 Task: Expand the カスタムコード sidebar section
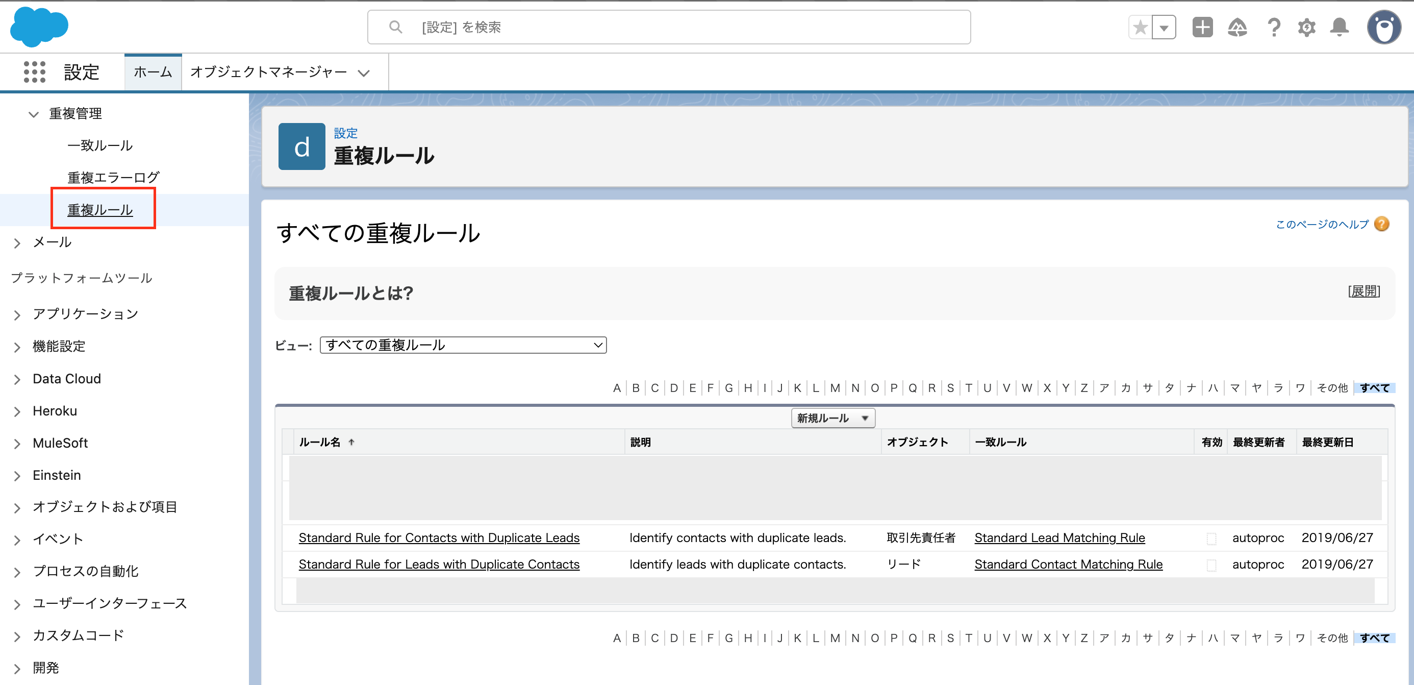point(17,637)
